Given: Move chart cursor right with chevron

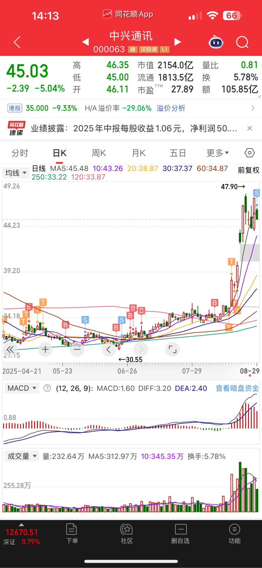Looking at the screenshot, I should 141,349.
